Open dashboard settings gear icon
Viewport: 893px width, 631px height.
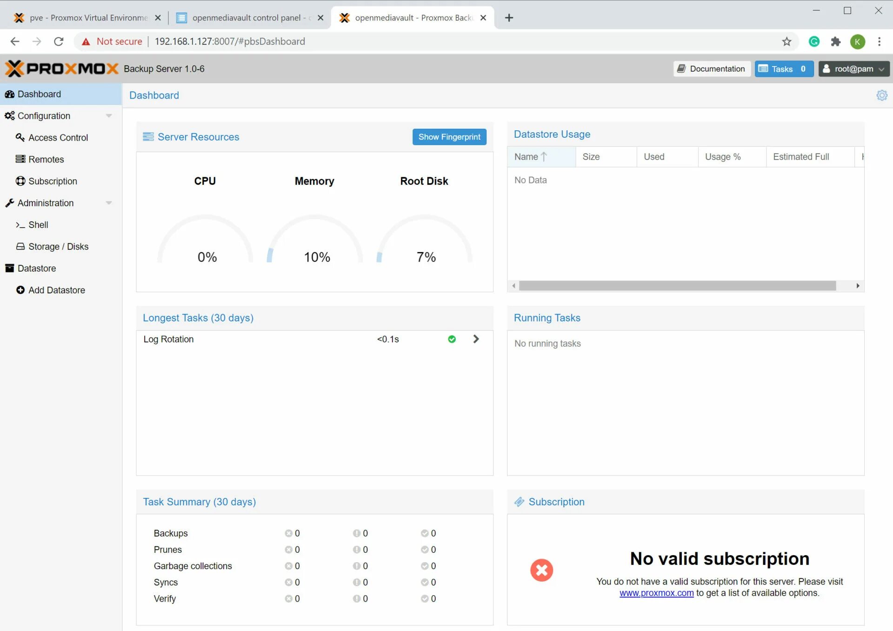pos(881,95)
